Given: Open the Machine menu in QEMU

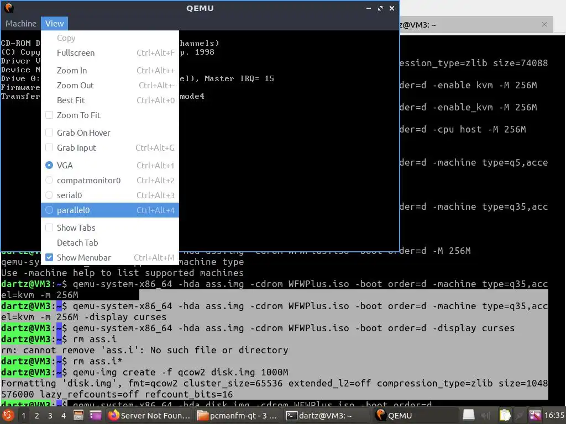Looking at the screenshot, I should tap(21, 23).
